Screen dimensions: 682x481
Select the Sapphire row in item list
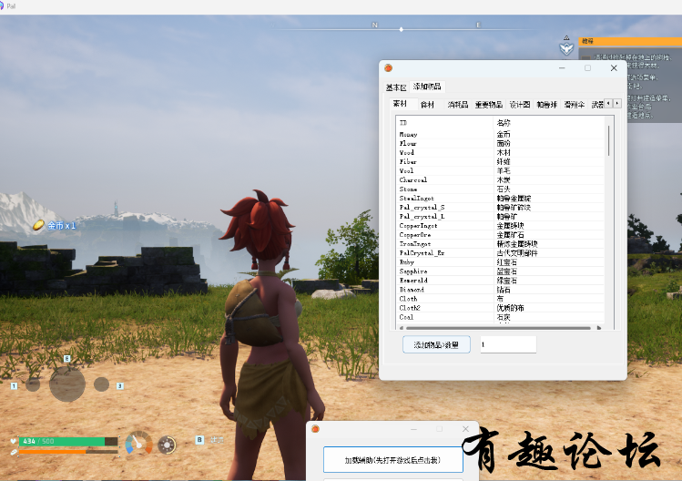click(501, 271)
